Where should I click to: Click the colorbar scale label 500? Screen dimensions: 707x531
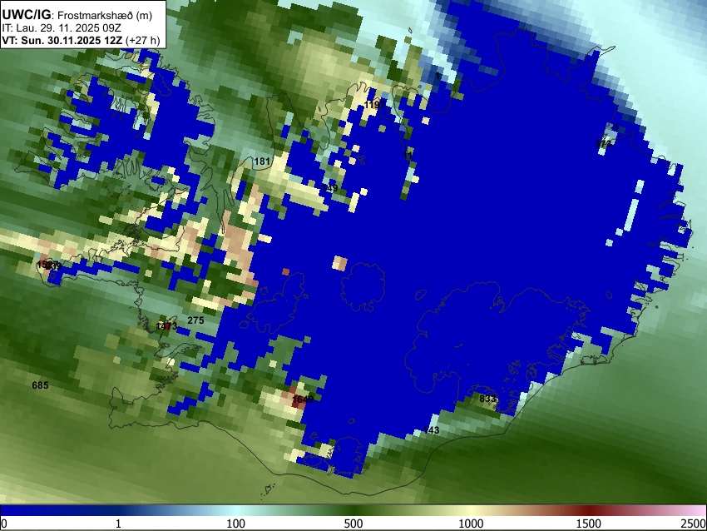click(353, 524)
